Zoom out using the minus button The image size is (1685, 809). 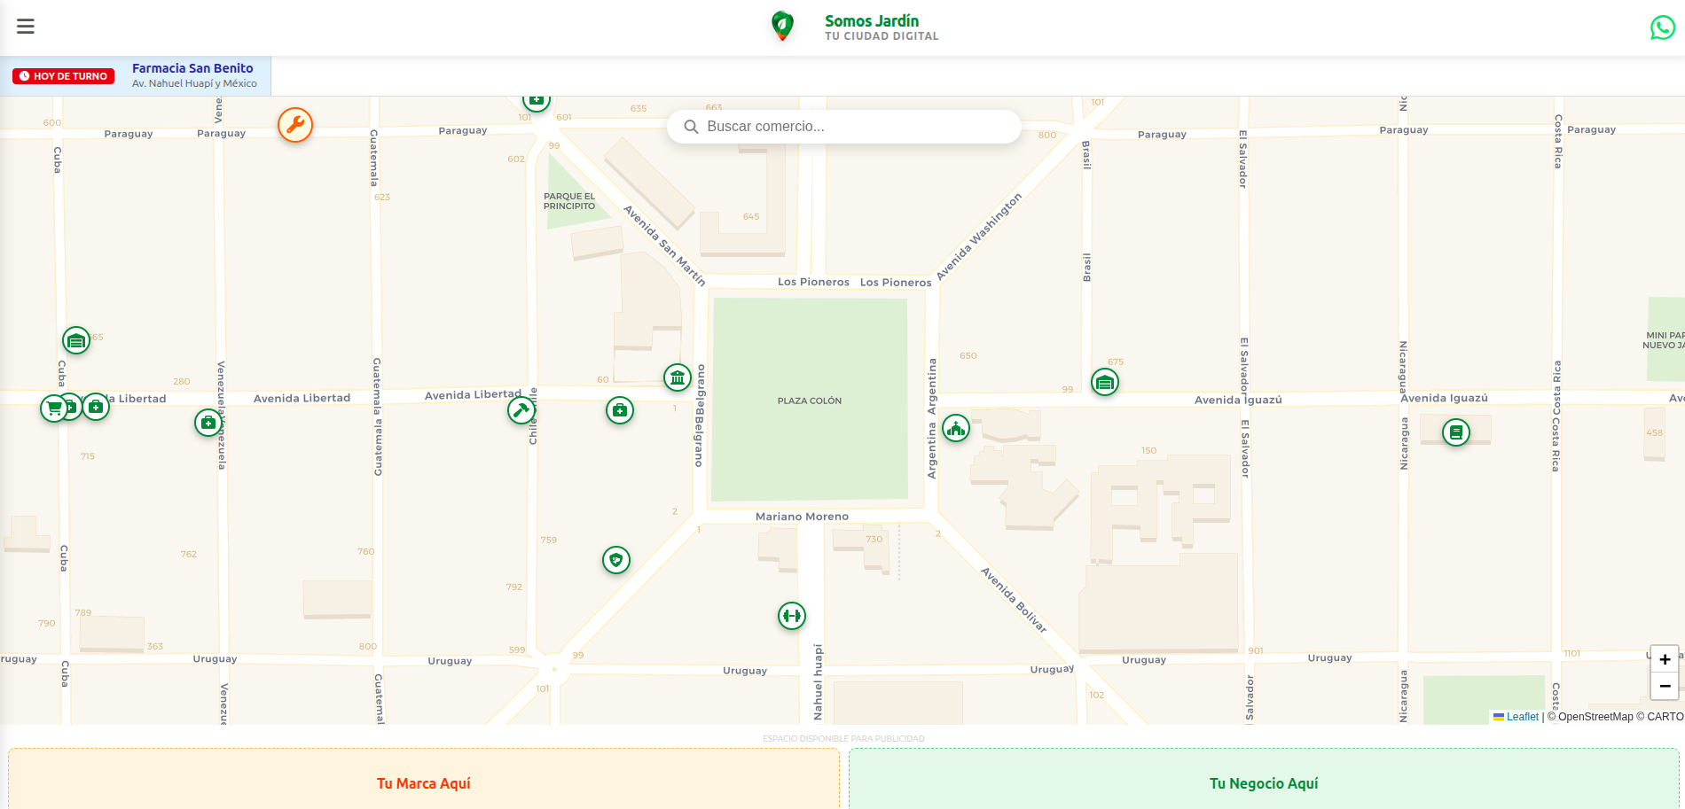pyautogui.click(x=1665, y=686)
